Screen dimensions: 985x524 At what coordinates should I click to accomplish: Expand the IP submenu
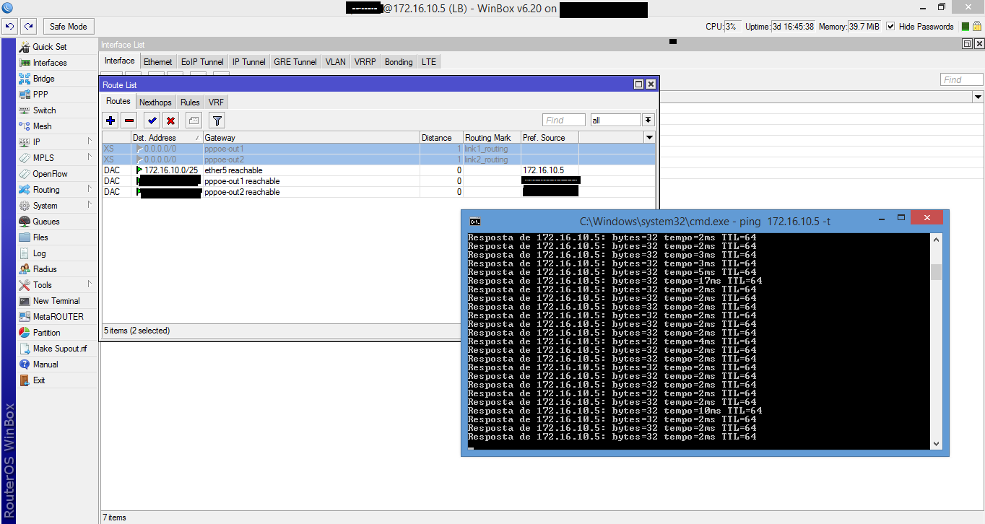[56, 142]
